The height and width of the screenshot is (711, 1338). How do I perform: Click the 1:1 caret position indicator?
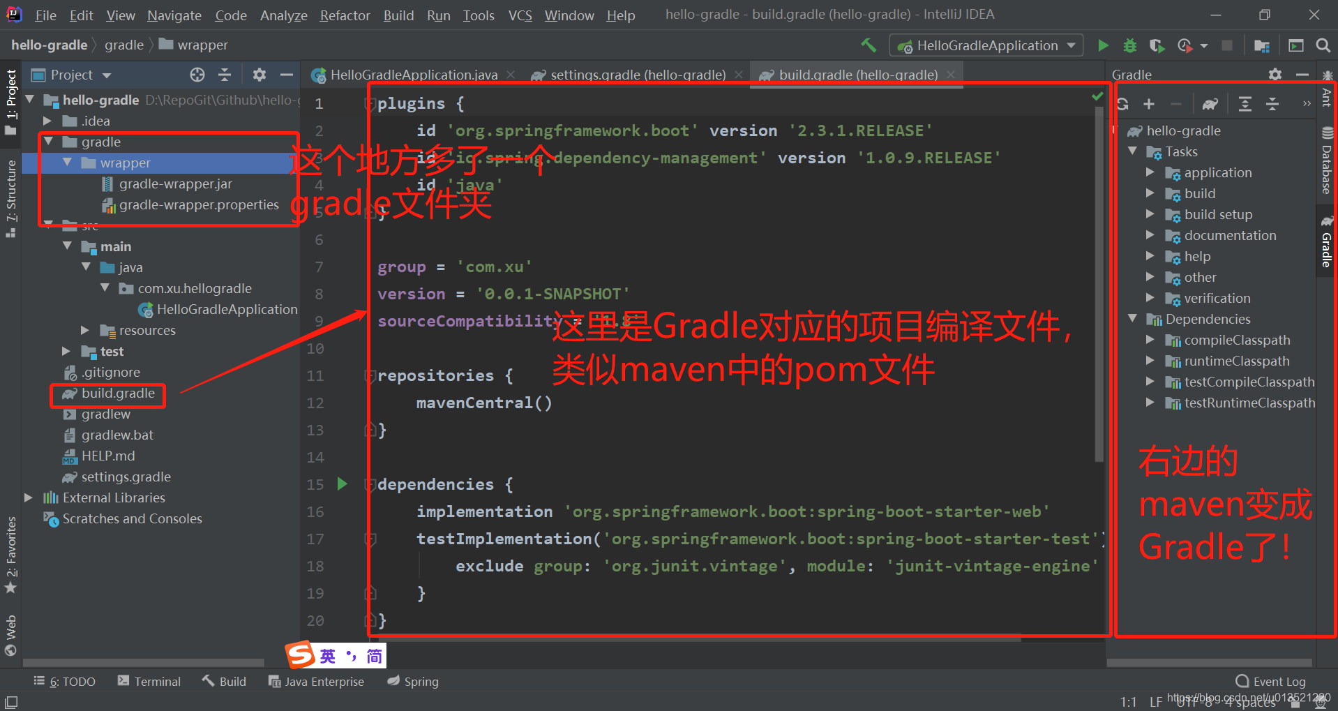(1128, 702)
